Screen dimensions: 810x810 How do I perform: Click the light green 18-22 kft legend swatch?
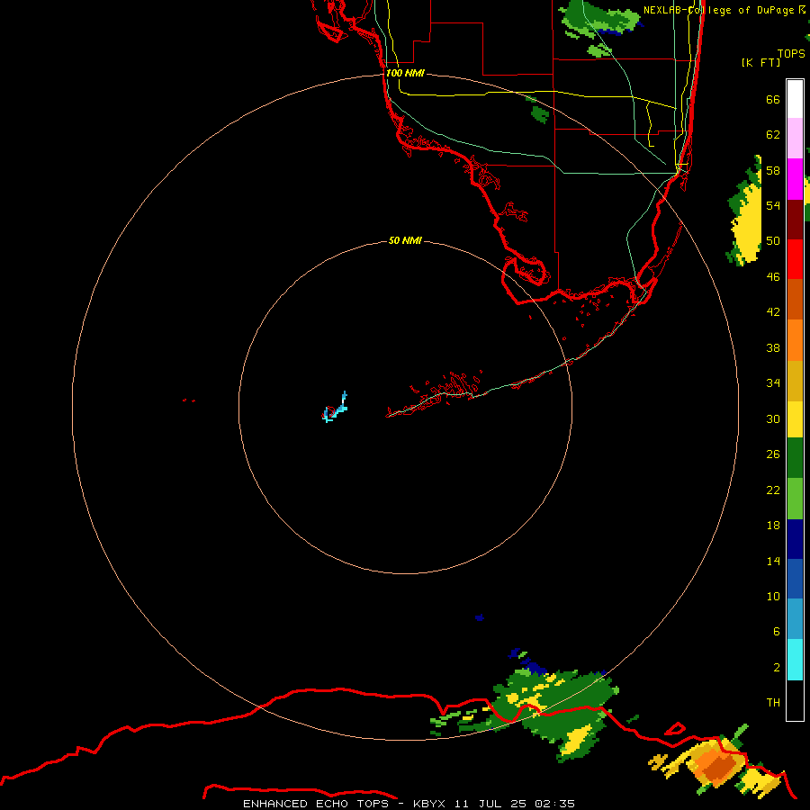[795, 499]
